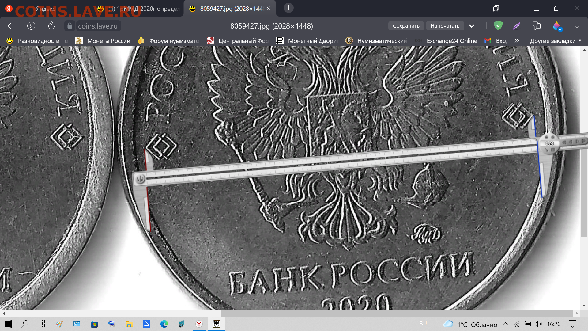588x331 pixels.
Task: Click the horizontal scrollbar left arrow
Action: pos(4,313)
